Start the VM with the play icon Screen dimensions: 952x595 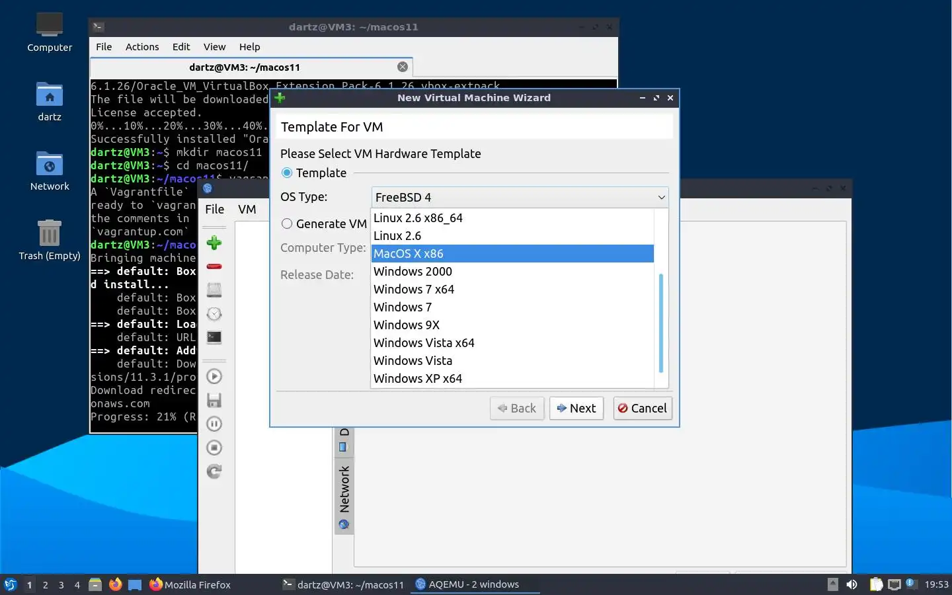[214, 376]
